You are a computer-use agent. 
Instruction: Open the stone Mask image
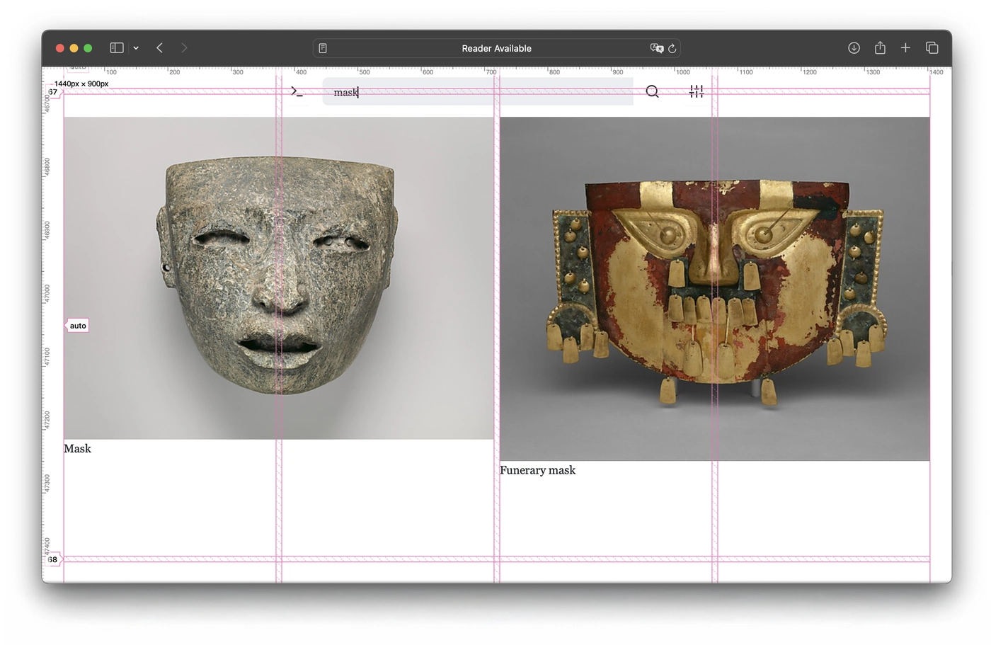click(278, 278)
